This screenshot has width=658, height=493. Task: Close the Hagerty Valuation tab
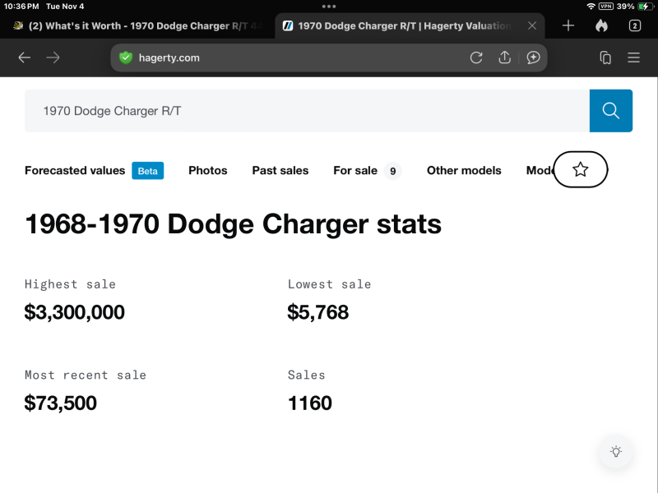tap(532, 25)
